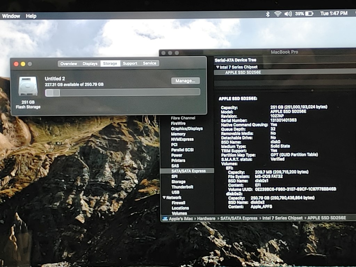Click Apple's iMac in the path bar
The image size is (356, 267).
(181, 218)
